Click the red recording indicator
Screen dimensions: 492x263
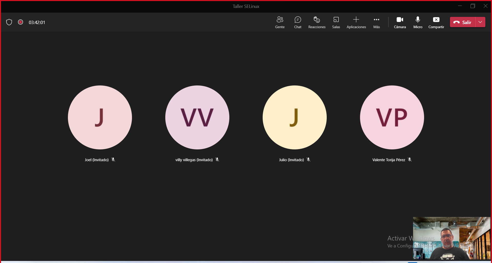tap(20, 22)
